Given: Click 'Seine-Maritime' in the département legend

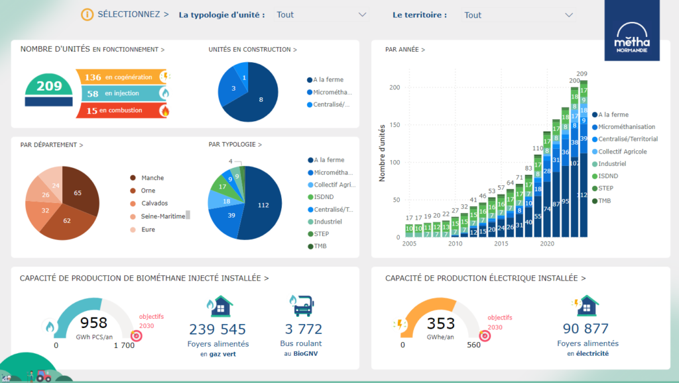Looking at the screenshot, I should pos(163,216).
